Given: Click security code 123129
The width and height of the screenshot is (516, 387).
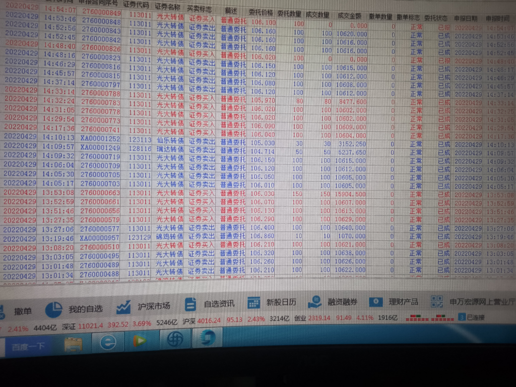Looking at the screenshot, I should [x=140, y=237].
